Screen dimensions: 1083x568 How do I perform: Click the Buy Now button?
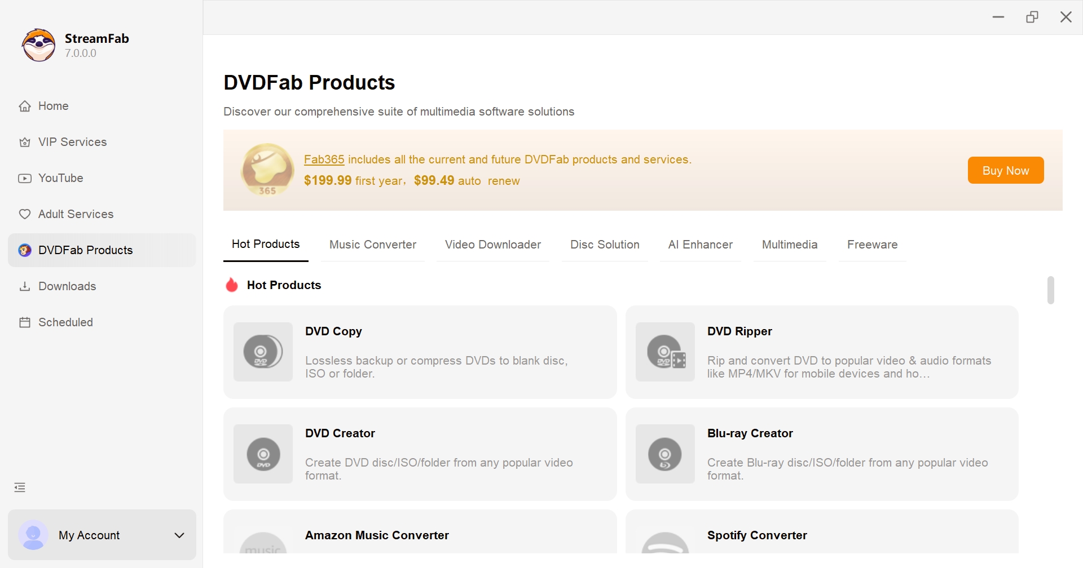tap(1006, 170)
